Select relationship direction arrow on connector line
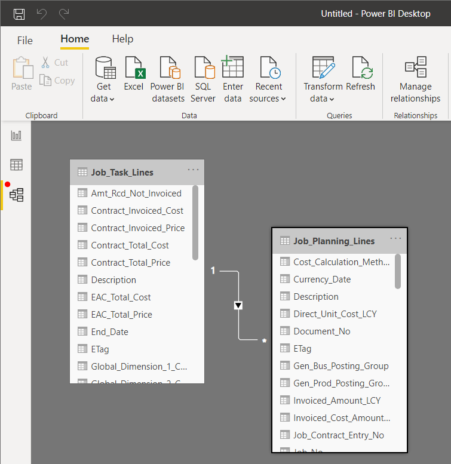451x464 pixels. coord(238,305)
